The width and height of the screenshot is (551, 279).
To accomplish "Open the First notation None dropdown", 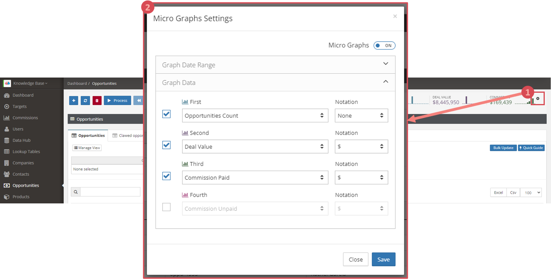I will point(361,115).
